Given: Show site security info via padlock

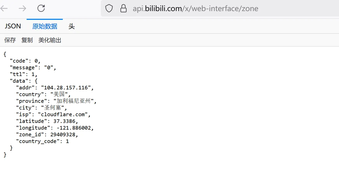Looking at the screenshot, I should click(124, 9).
